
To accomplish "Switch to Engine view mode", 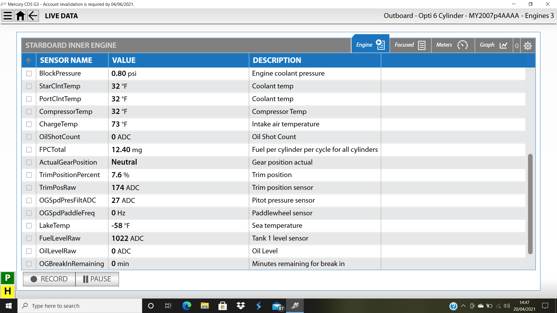I will pos(370,45).
